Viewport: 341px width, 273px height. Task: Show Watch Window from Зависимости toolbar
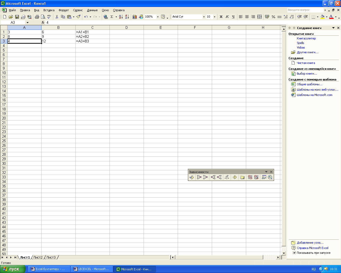[264, 177]
